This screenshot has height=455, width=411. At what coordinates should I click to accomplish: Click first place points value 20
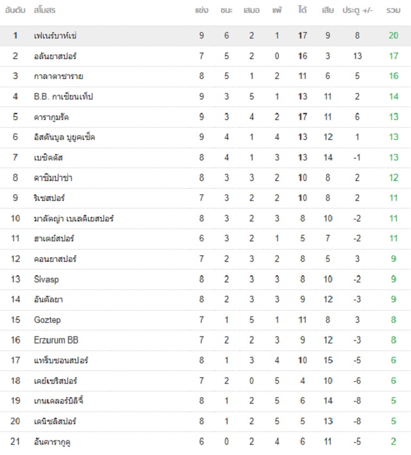point(394,36)
